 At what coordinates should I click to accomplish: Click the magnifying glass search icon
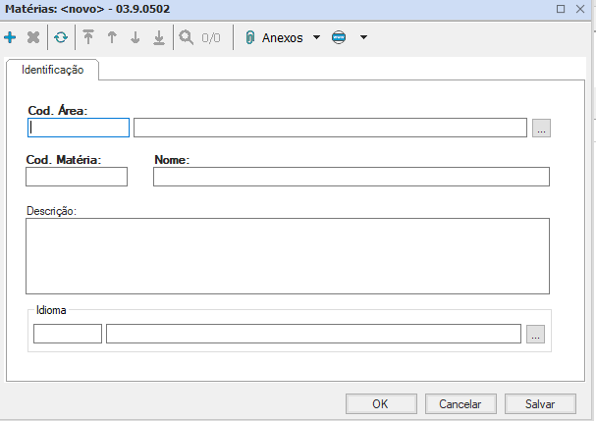point(186,38)
